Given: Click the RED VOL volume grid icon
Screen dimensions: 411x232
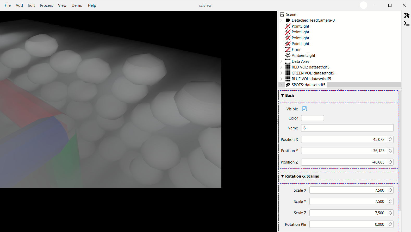Looking at the screenshot, I should click(x=288, y=67).
